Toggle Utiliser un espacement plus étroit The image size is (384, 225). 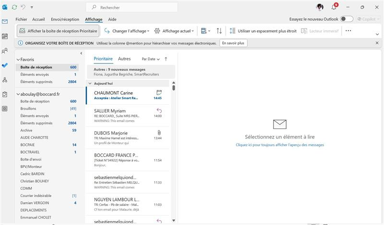coord(263,31)
